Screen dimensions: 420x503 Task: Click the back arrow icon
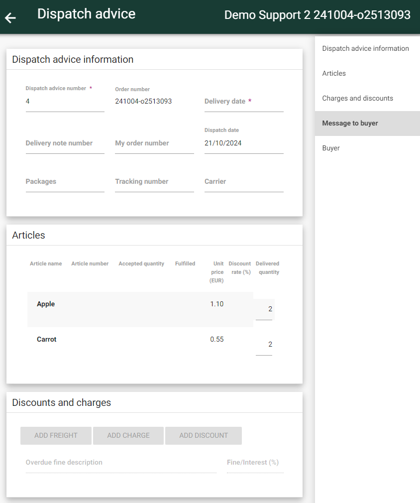point(10,17)
